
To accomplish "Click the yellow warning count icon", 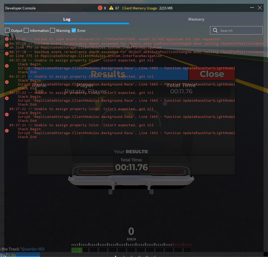I will click(111, 8).
